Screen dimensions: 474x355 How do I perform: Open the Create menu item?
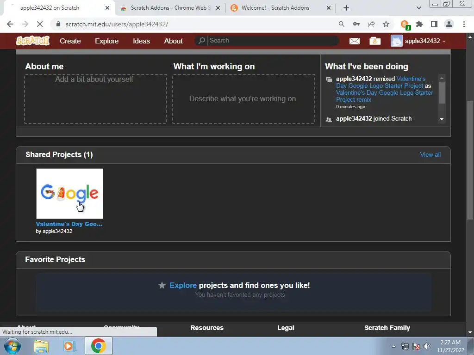coord(70,41)
